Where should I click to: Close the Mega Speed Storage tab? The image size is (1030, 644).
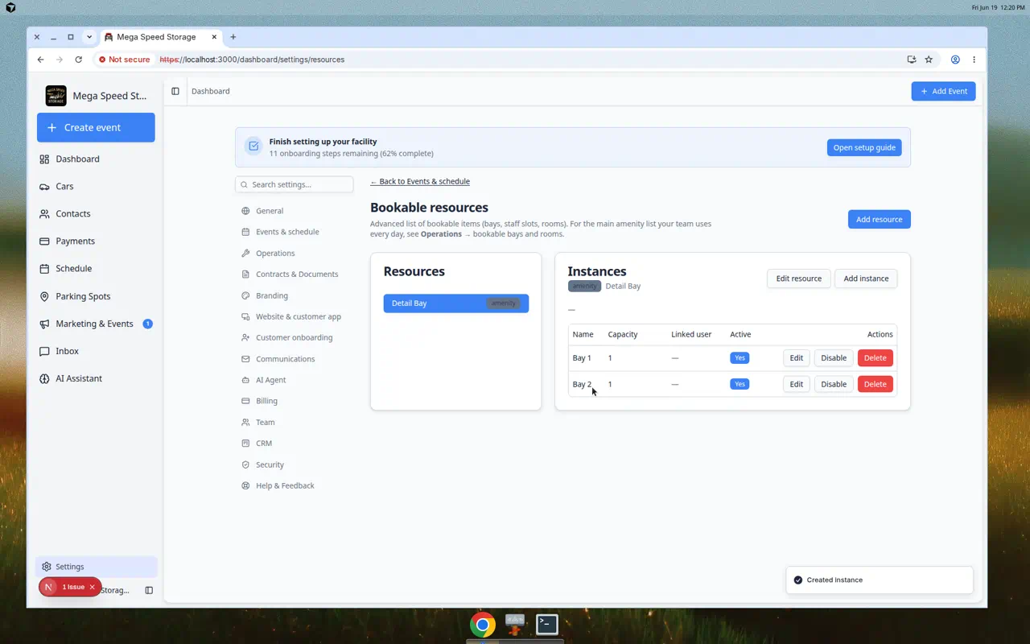[x=214, y=37]
